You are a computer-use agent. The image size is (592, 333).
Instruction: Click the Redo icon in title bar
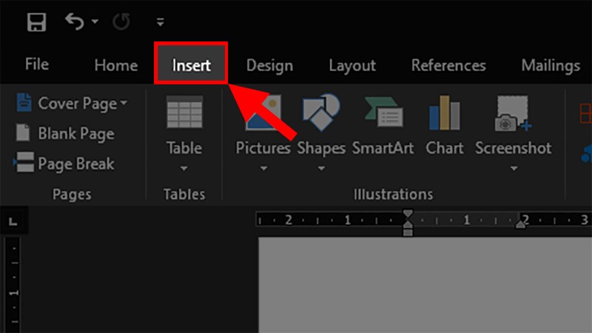[121, 21]
